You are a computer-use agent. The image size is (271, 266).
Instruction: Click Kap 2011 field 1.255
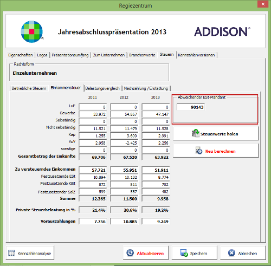(x=93, y=135)
